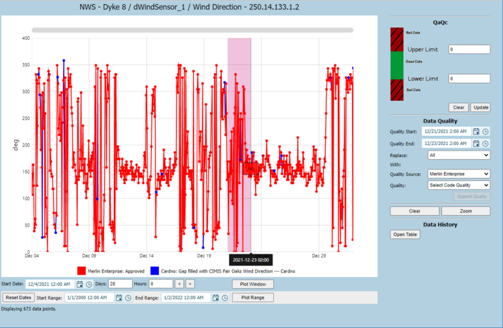Viewport: 503px width, 328px height.
Task: Open calendar icon for Start Range
Action: (x=119, y=298)
